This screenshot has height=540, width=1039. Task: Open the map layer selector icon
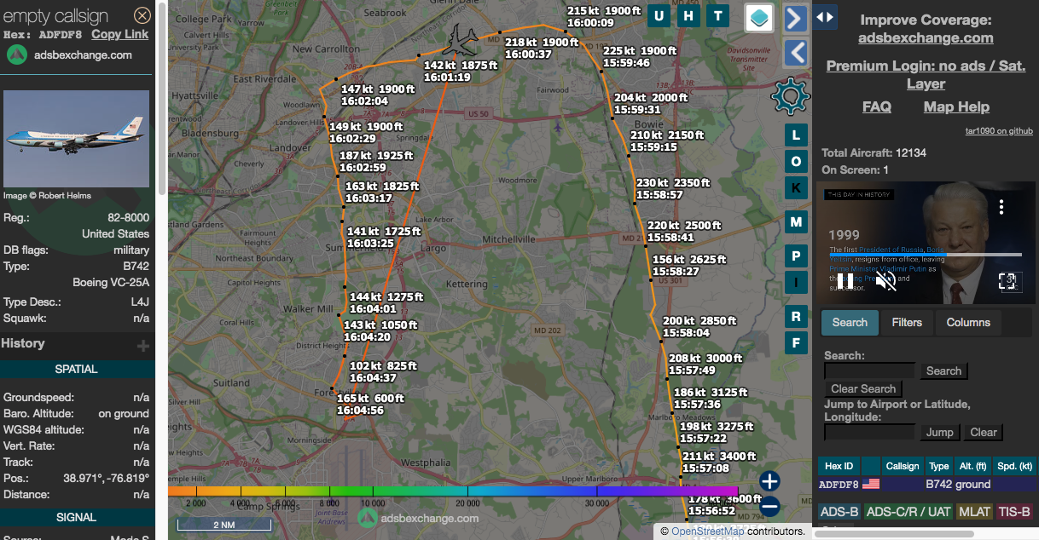click(x=758, y=17)
